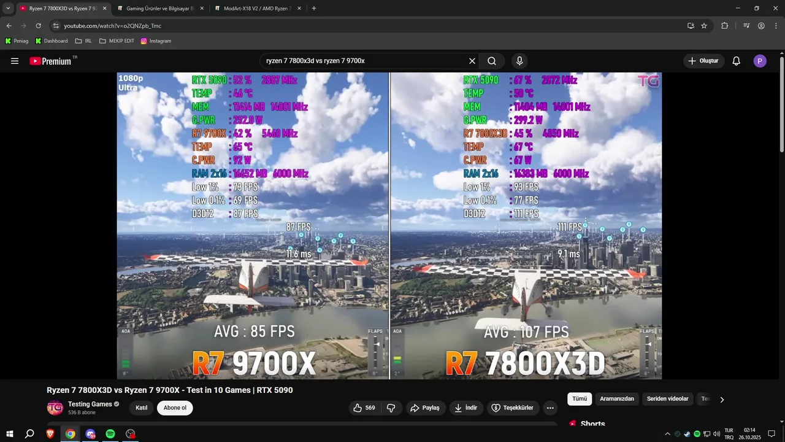Open the İndir download options
Viewport: 785px width, 442px height.
coord(466,408)
